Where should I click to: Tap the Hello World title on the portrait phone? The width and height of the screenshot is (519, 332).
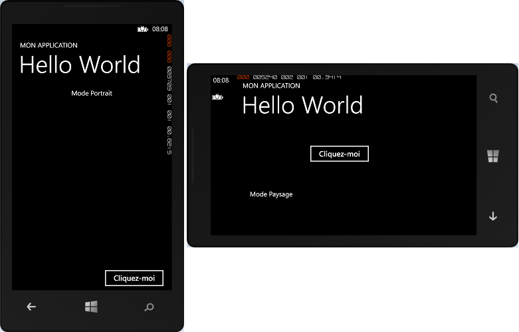(80, 65)
